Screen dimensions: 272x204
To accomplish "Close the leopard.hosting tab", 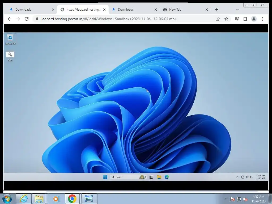I will point(104,10).
